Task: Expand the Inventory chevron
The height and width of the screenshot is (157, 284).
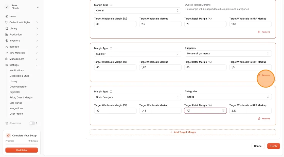Action: click(37, 41)
